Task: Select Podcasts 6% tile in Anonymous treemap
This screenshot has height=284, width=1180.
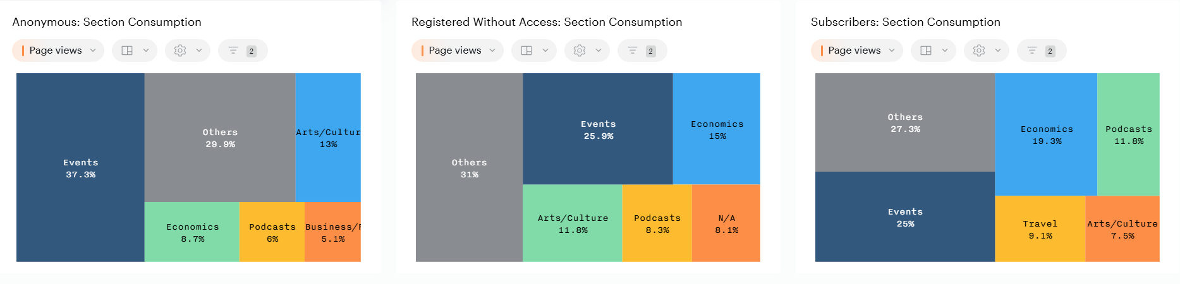Action: (x=272, y=232)
